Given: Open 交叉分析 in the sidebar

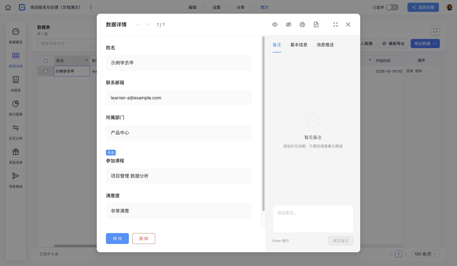Looking at the screenshot, I should (x=16, y=132).
